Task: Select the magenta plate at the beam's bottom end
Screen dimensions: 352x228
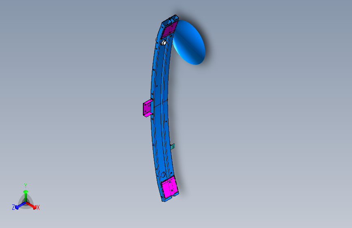Action: point(170,187)
